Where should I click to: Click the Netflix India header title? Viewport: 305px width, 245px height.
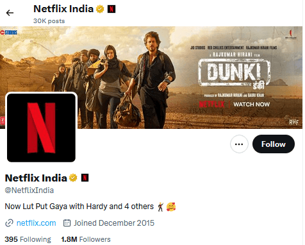tap(63, 9)
